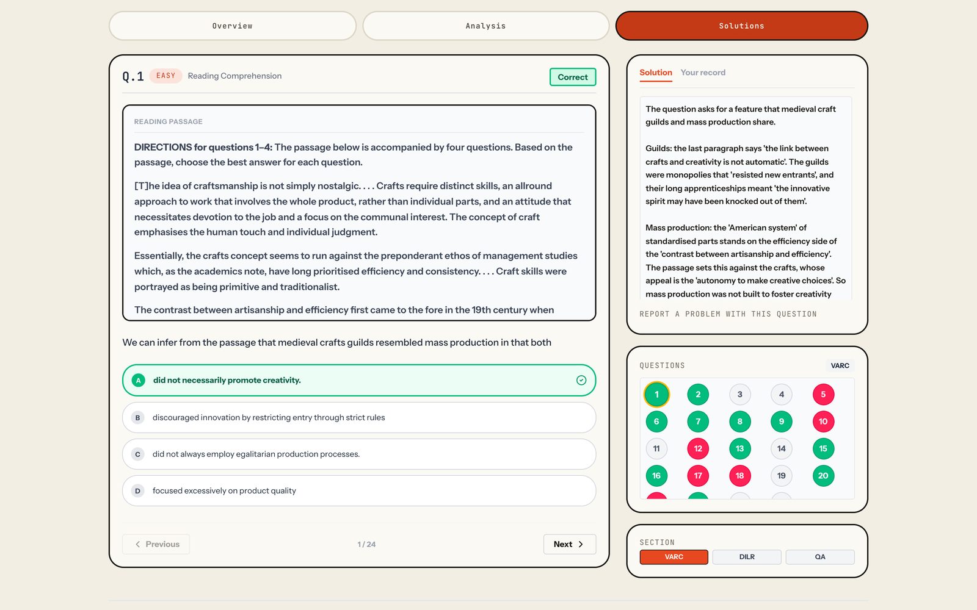
Task: Click the 1 / 24 page counter
Action: [x=366, y=544]
